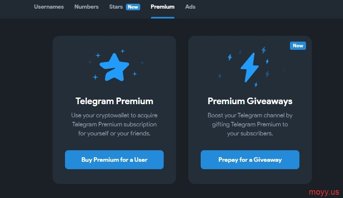Switch to the Numbers tab
Image resolution: width=343 pixels, height=198 pixels.
tap(86, 7)
